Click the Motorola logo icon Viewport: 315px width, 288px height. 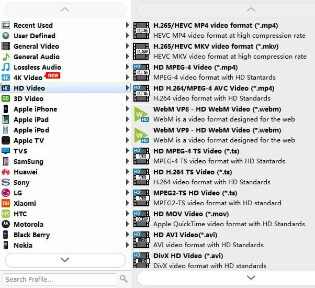click(6, 224)
